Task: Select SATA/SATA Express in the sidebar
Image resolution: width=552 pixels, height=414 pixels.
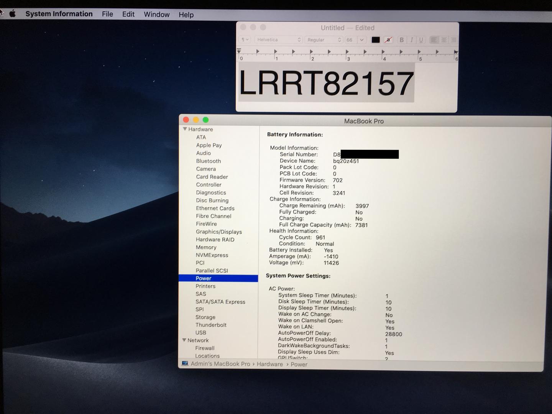Action: (x=220, y=302)
